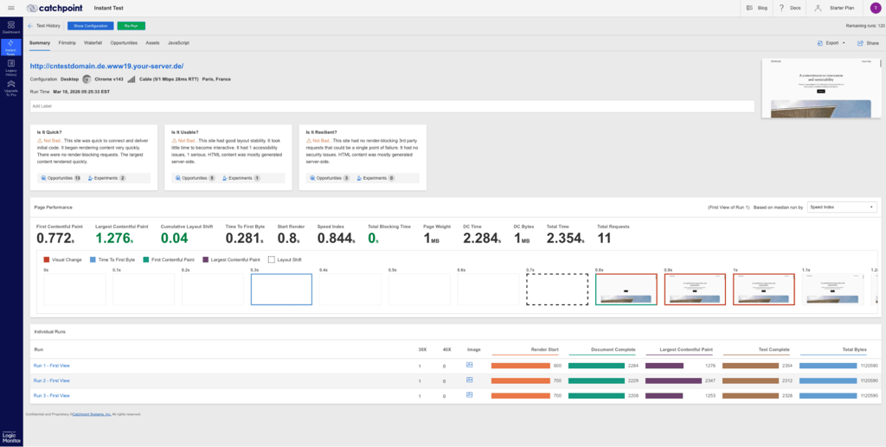Click the Share icon
Screen dimensions: 886x447
(x=860, y=43)
